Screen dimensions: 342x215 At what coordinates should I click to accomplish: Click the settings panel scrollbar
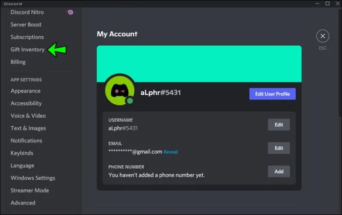(340, 64)
